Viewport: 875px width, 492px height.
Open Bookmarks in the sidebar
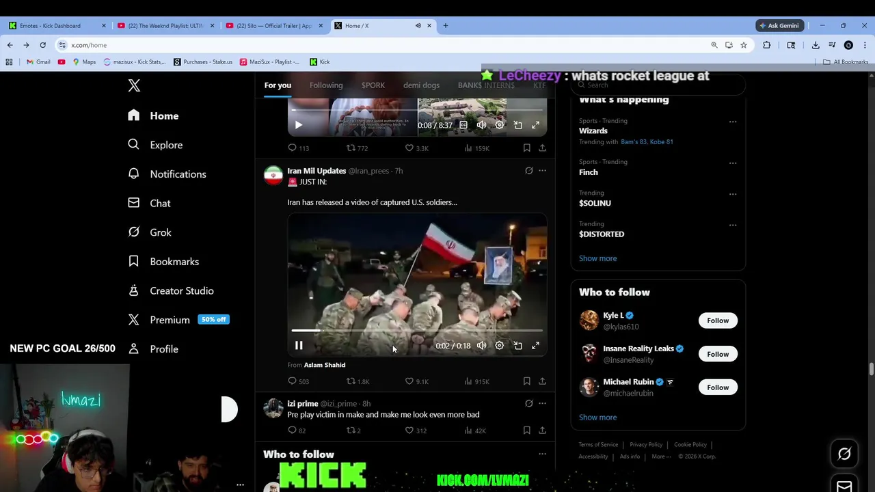(163, 261)
